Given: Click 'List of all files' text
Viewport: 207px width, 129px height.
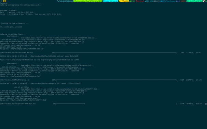Looking at the screenshot, I should (21, 87).
